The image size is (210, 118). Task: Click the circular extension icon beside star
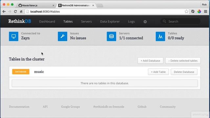coord(193,11)
